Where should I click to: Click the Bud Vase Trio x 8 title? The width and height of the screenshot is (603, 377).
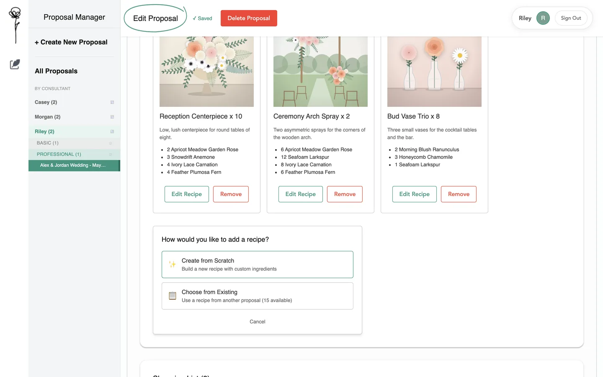click(x=413, y=116)
